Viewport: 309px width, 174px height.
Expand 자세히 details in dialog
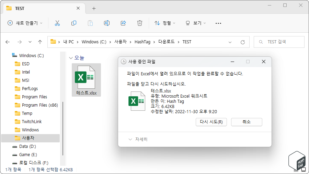coord(138,139)
